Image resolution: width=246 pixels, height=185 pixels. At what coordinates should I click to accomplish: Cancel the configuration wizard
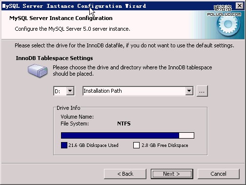[219, 174]
